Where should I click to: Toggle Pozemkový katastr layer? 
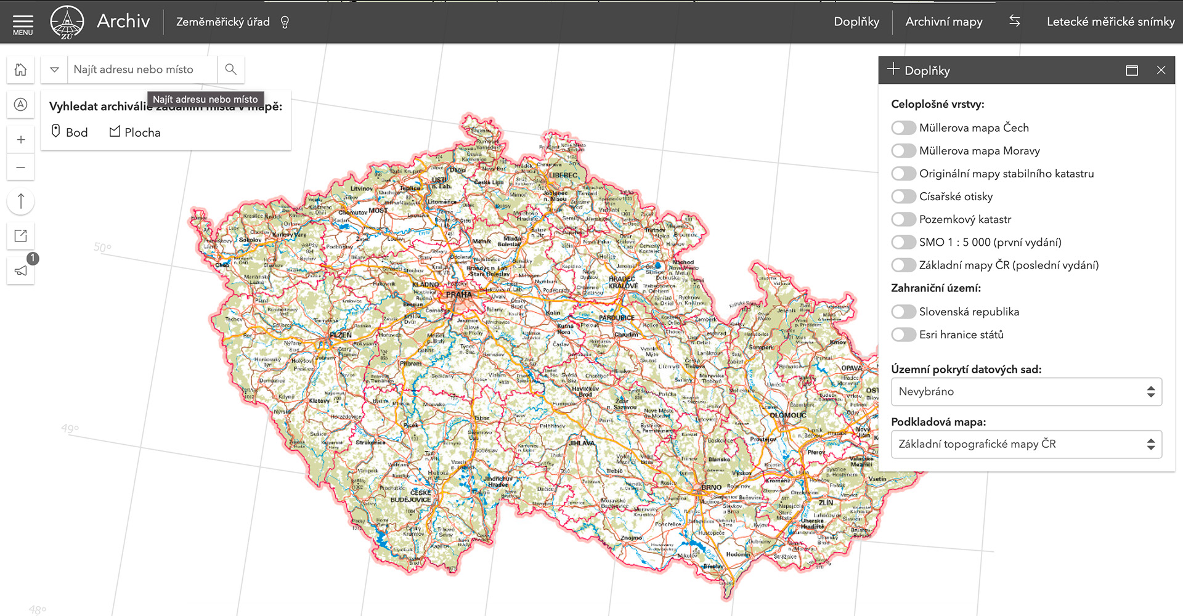[903, 219]
